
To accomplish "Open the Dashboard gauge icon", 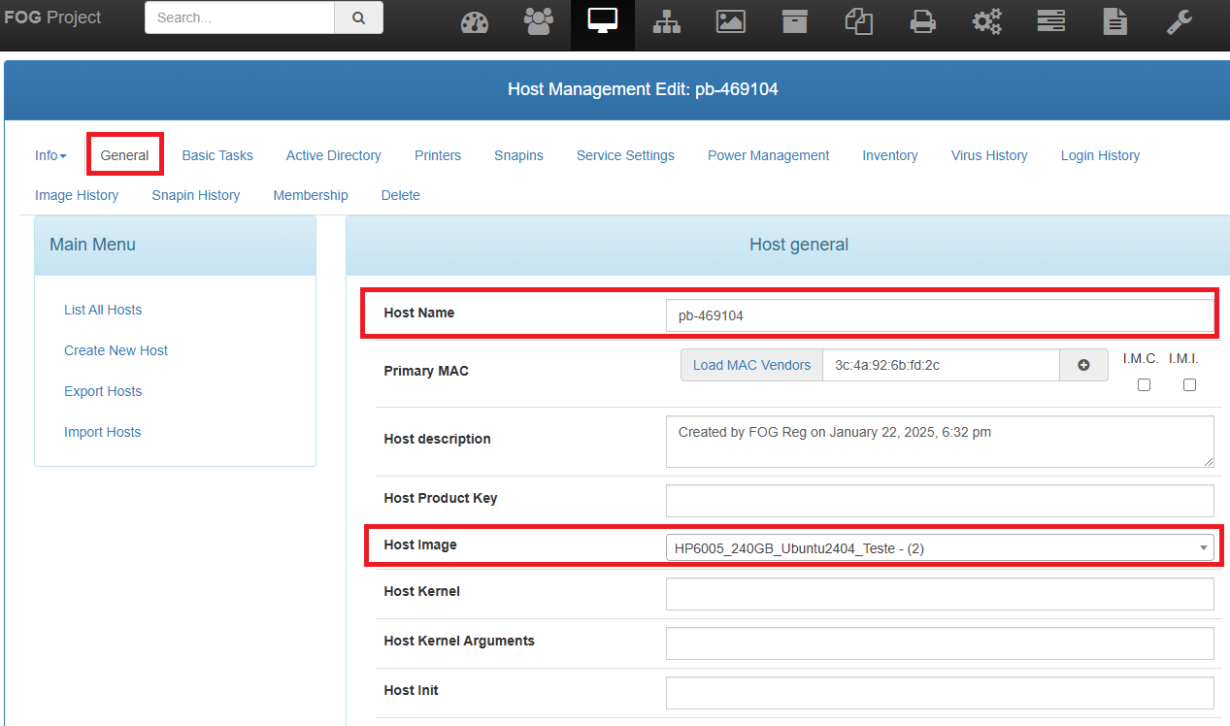I will tap(474, 22).
